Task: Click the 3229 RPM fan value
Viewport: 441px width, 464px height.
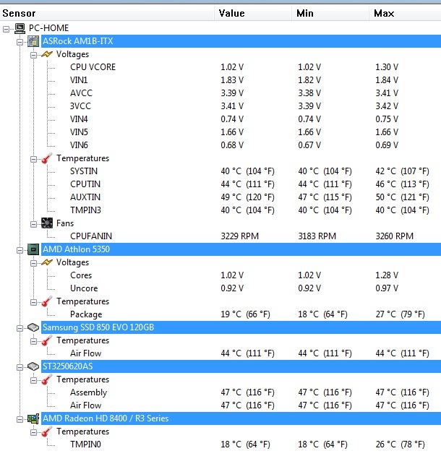Action: point(240,236)
